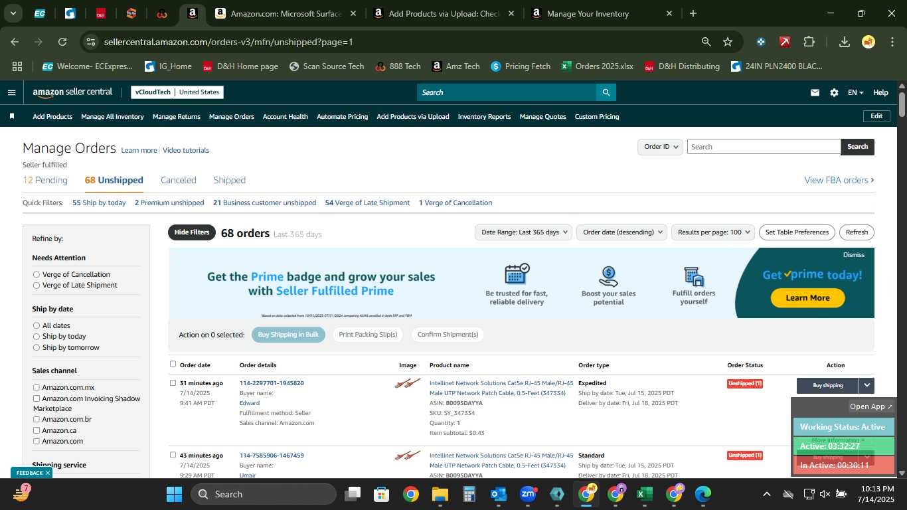Open Results per page dropdown

tap(713, 232)
